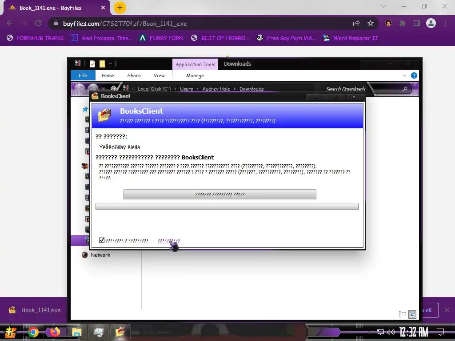Open the Start menu button
The width and height of the screenshot is (455, 341).
coord(10,332)
